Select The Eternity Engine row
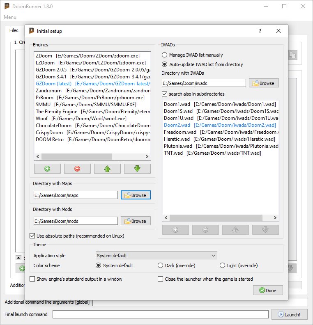 (x=92, y=112)
